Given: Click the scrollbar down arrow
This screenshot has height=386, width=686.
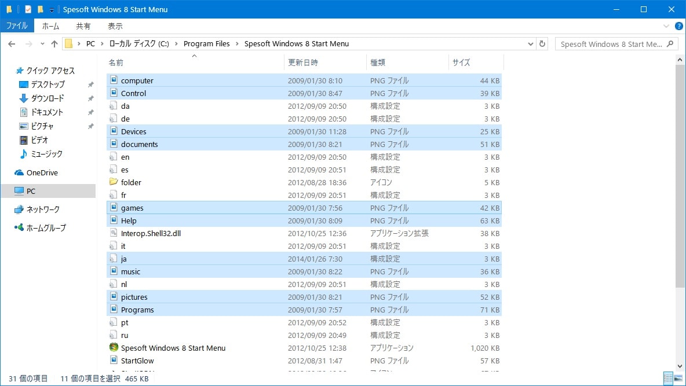Looking at the screenshot, I should 680,366.
